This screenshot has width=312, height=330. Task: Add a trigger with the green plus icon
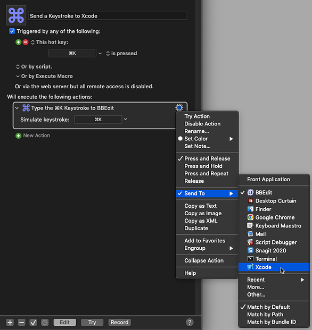18,42
